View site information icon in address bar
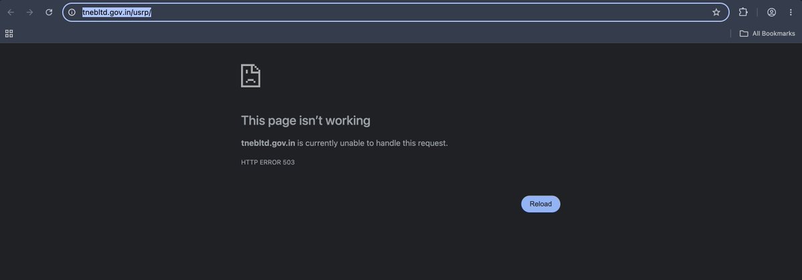Screen dimensions: 802x280 click(x=72, y=12)
